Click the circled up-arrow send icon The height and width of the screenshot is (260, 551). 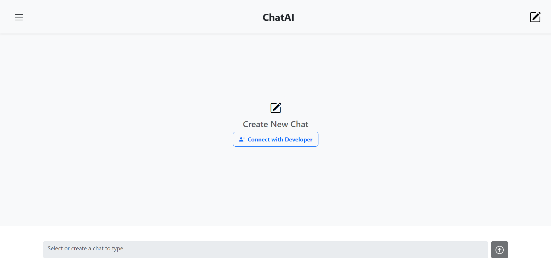click(499, 250)
